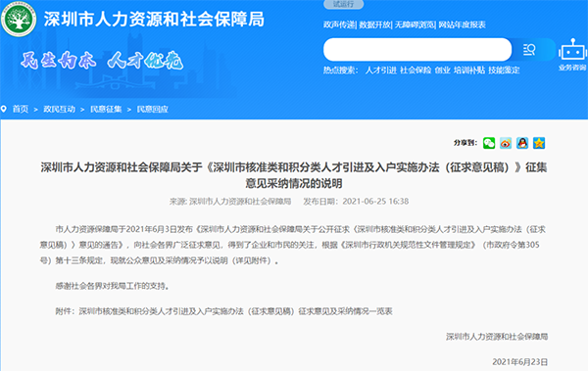The height and width of the screenshot is (371, 588).
Task: Open the 政声传递 link
Action: (339, 24)
